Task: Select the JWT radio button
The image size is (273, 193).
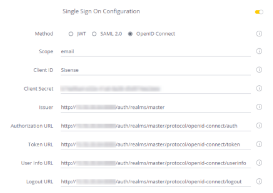Action: point(71,34)
